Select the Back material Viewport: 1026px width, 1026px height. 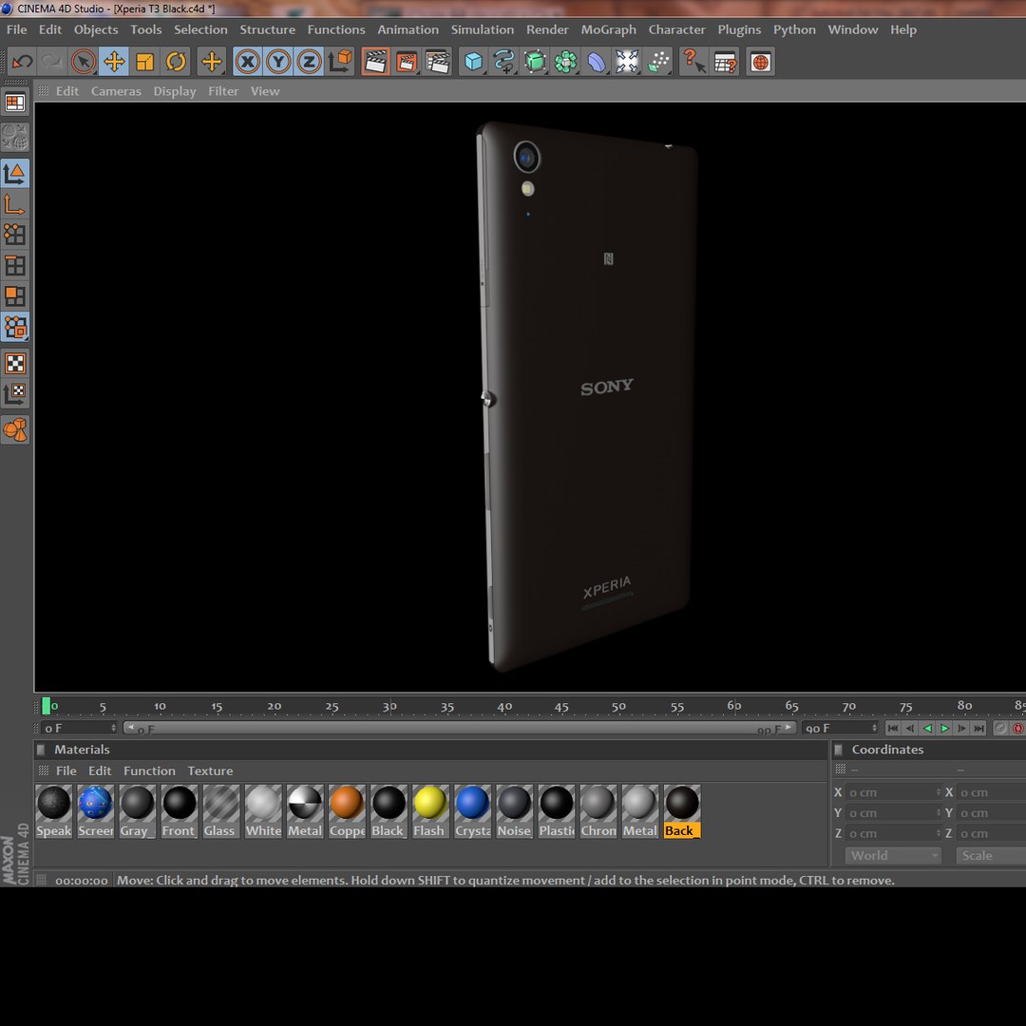[682, 803]
